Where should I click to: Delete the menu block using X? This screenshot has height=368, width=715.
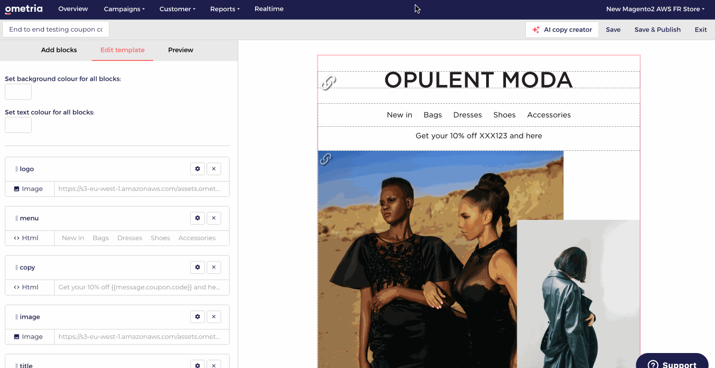tap(213, 218)
